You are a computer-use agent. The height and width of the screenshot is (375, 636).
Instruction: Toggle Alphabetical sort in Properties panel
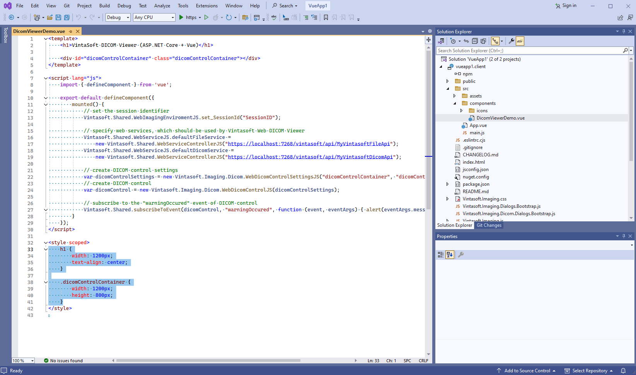pyautogui.click(x=450, y=255)
